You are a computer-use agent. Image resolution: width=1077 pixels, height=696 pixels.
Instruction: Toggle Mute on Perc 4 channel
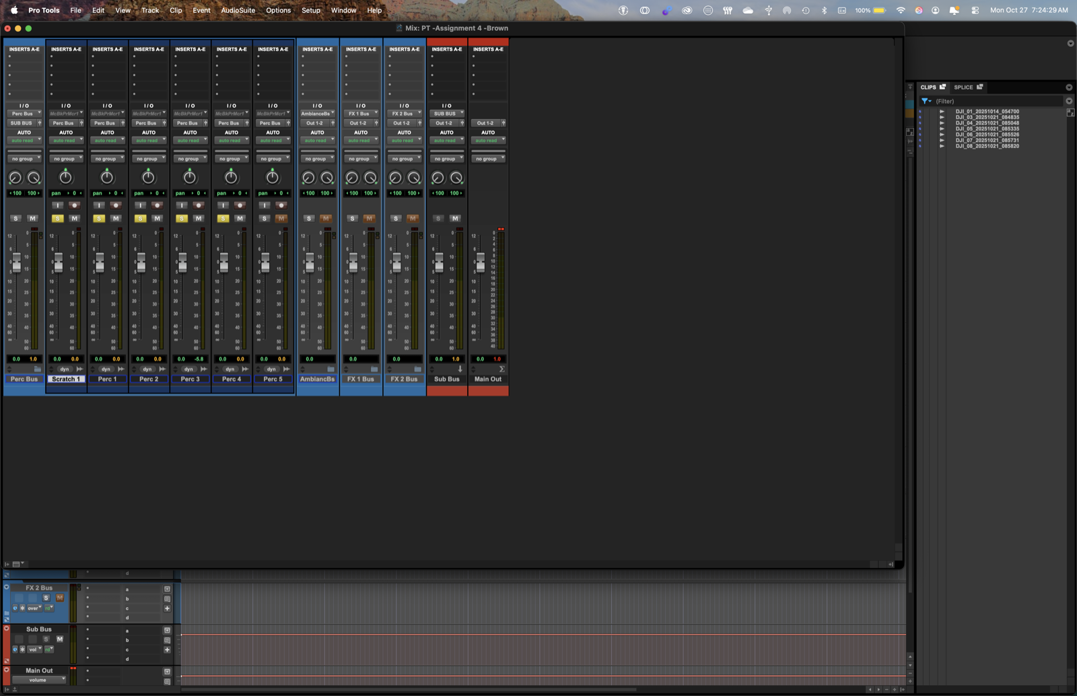click(x=240, y=218)
